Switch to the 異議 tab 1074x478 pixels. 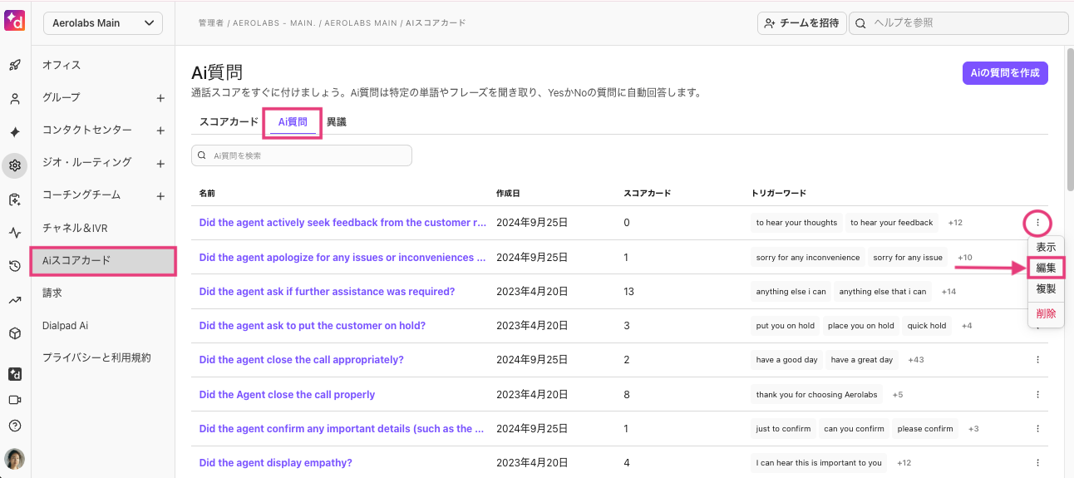[x=336, y=122]
